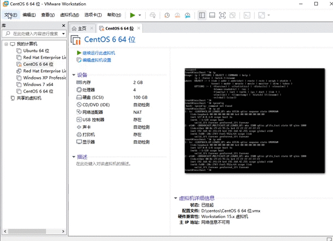The height and width of the screenshot is (241, 333).
Task: Open the 文件(F) menu
Action: (10, 15)
